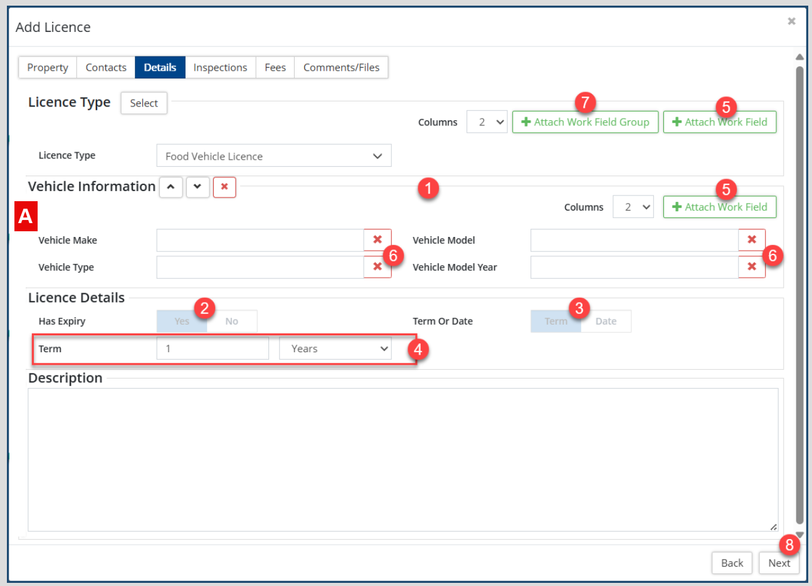Click the Term number input field
The width and height of the screenshot is (812, 586).
(213, 348)
